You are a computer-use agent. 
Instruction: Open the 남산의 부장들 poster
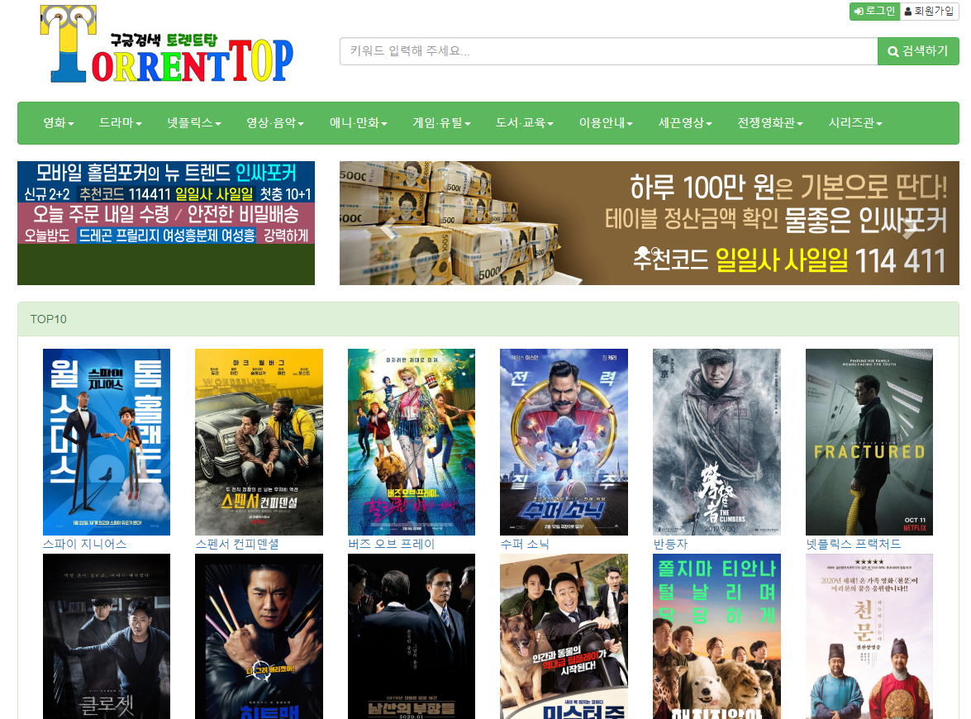(412, 636)
